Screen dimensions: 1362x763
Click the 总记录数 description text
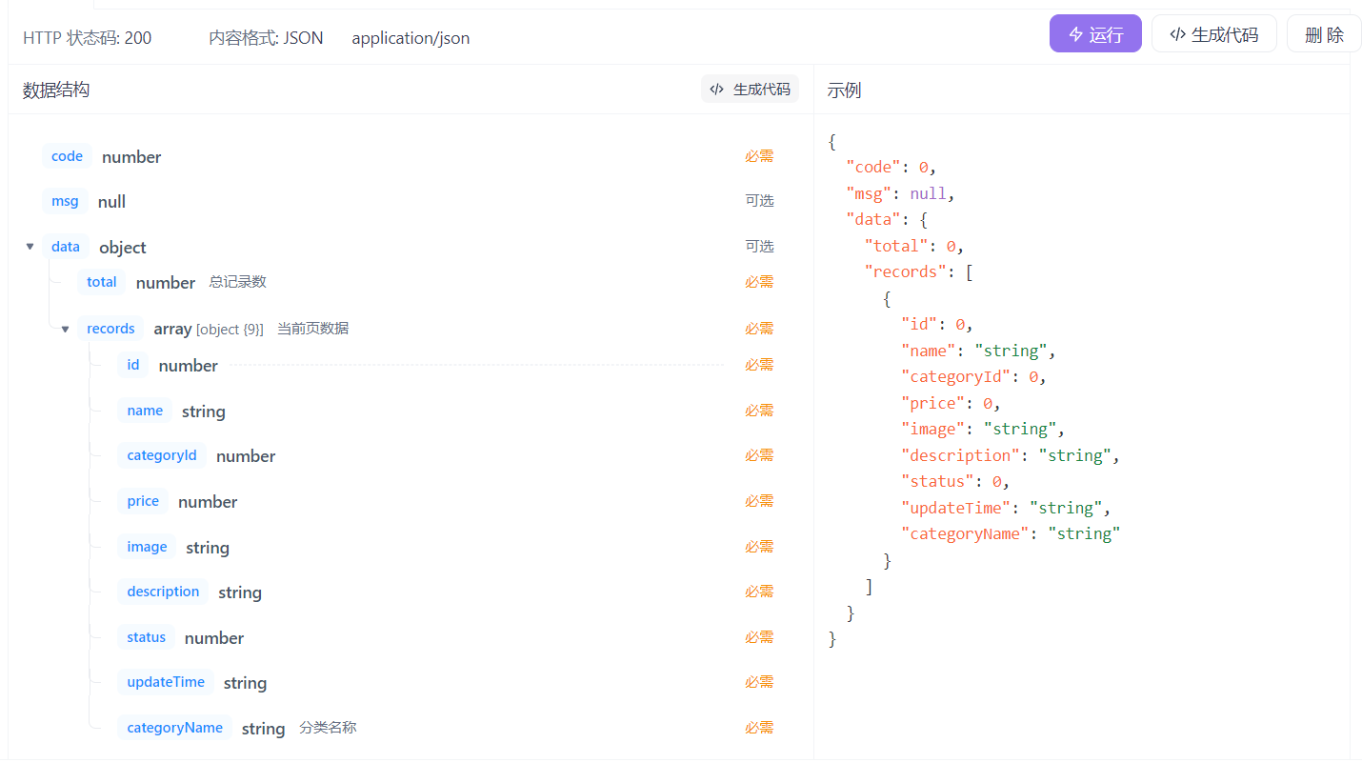(x=237, y=282)
